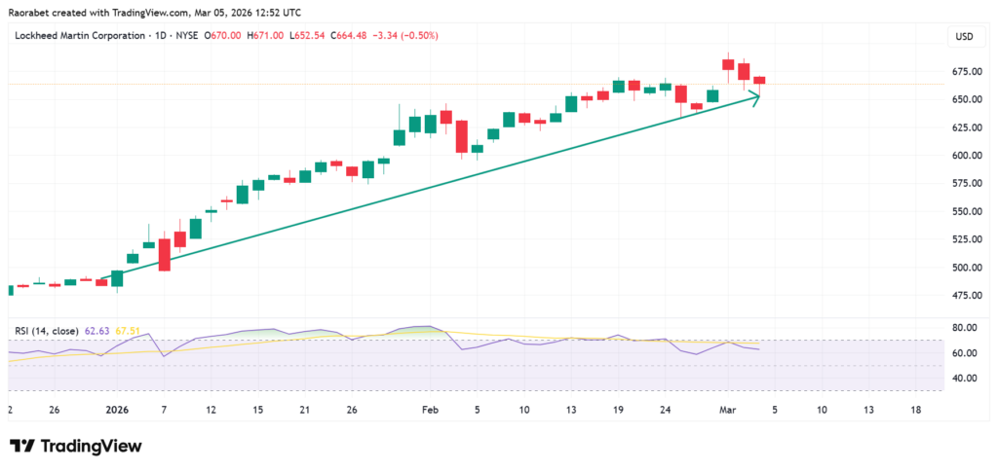
Task: Click the TradingView logo icon
Action: tap(22, 446)
